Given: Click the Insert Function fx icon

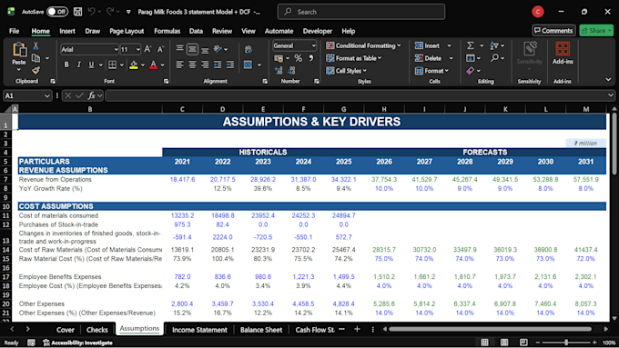Looking at the screenshot, I should [92, 95].
